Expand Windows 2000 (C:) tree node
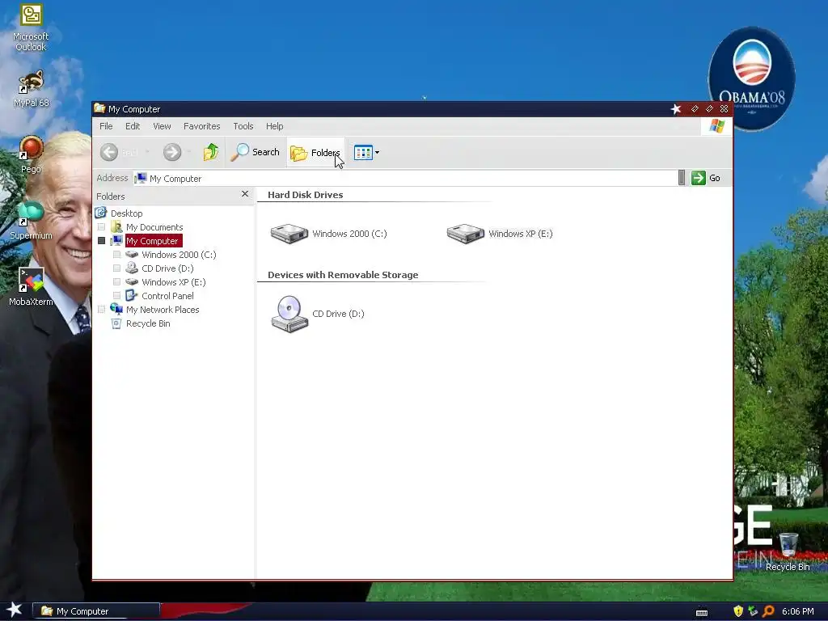The height and width of the screenshot is (621, 828). pyautogui.click(x=116, y=255)
